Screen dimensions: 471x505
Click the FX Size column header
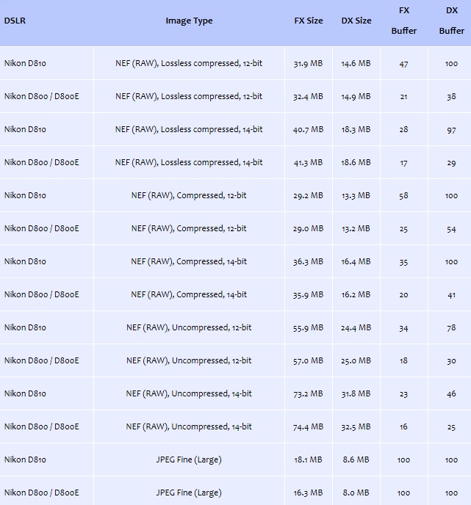[308, 21]
